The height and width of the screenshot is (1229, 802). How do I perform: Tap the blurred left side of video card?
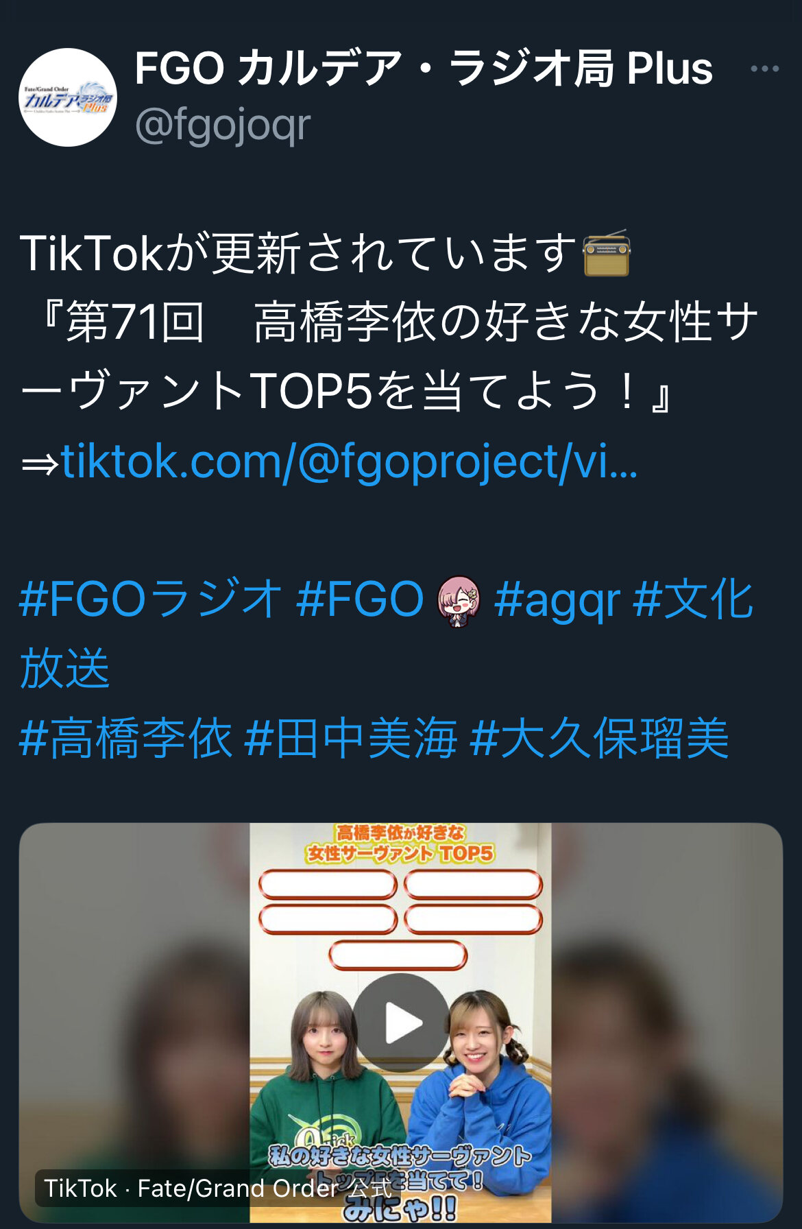click(134, 1022)
